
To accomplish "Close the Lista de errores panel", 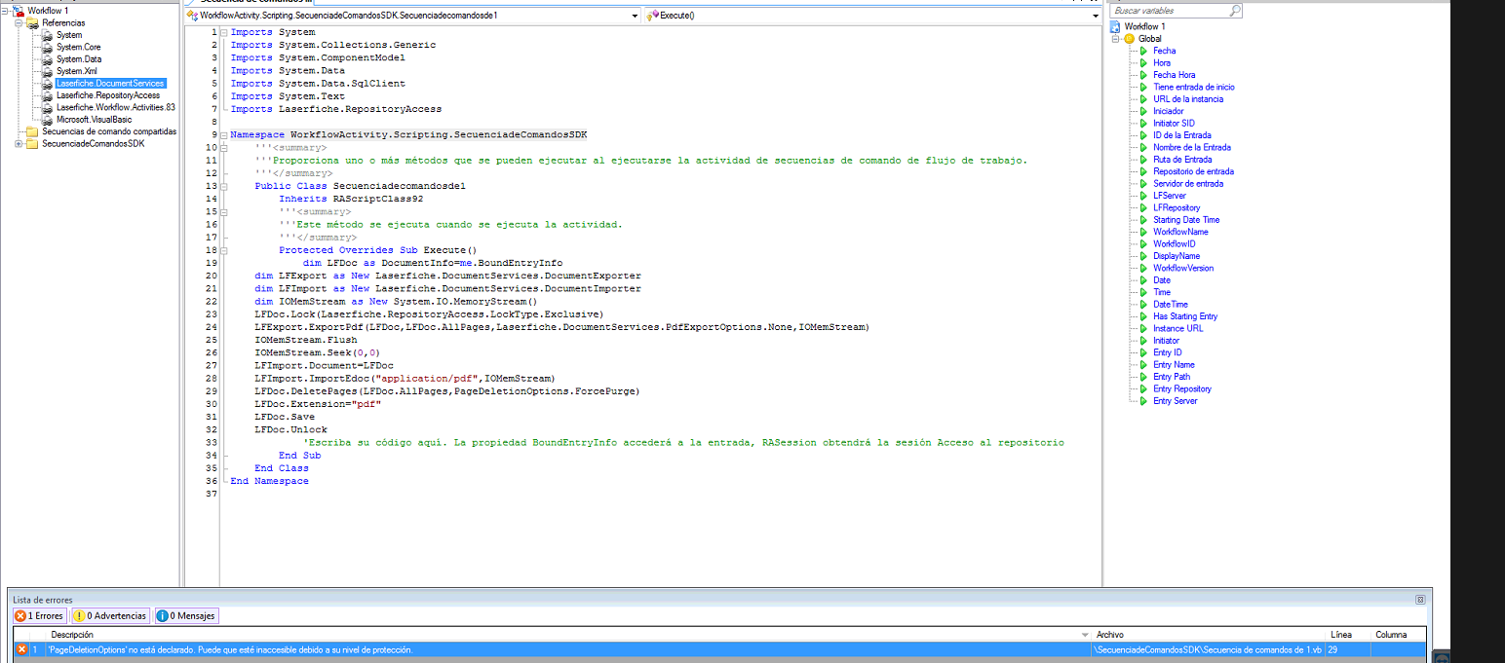I will pos(1420,600).
